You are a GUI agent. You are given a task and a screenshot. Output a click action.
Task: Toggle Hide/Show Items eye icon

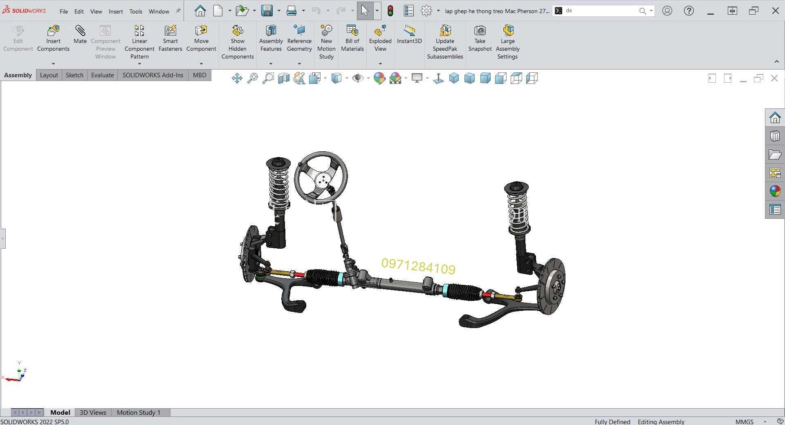tap(358, 78)
